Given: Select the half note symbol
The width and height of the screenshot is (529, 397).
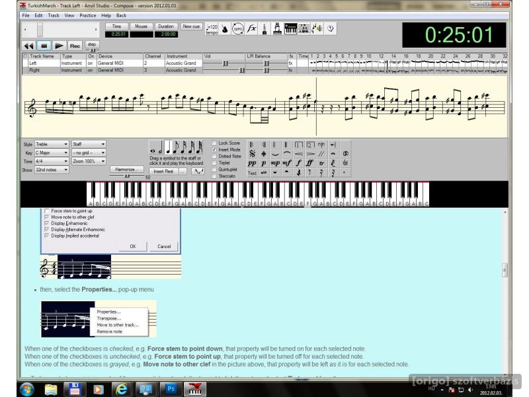Looking at the screenshot, I should point(161,148).
